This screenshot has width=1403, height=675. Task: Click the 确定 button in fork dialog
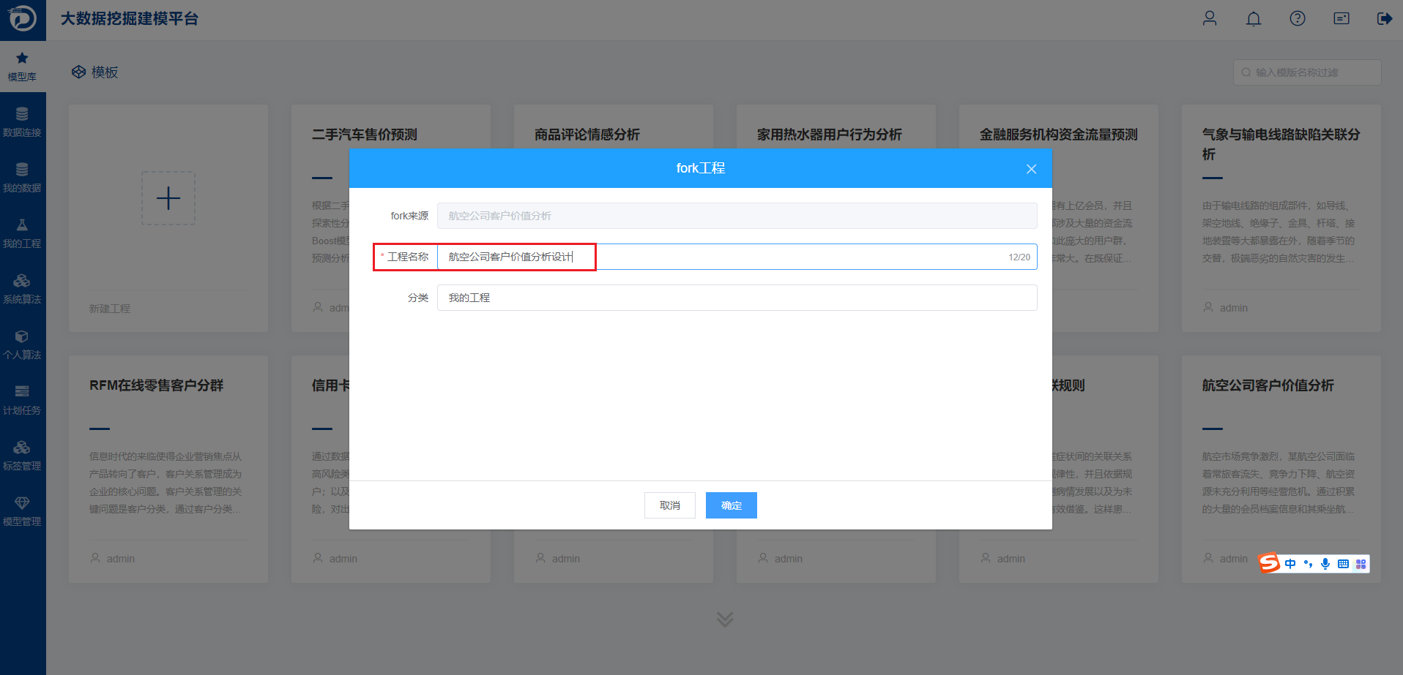[x=731, y=505]
